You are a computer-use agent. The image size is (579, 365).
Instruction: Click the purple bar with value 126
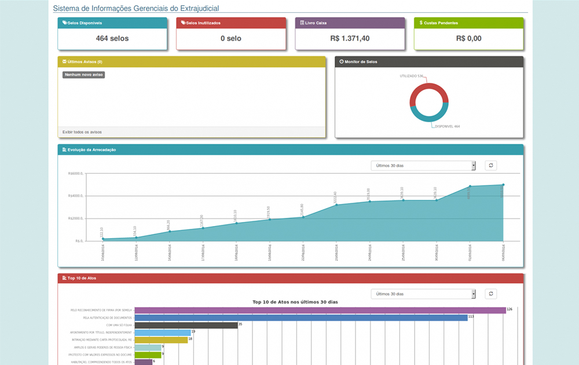click(320, 310)
